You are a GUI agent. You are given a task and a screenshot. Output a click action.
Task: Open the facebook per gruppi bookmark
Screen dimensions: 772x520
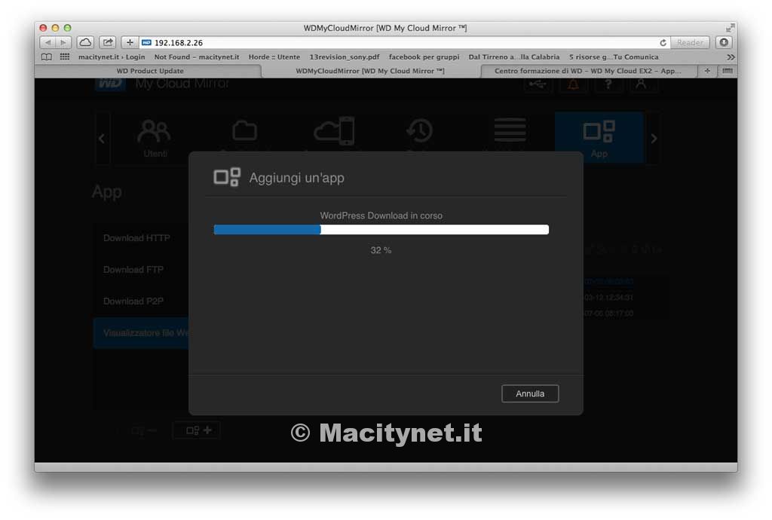tap(424, 57)
